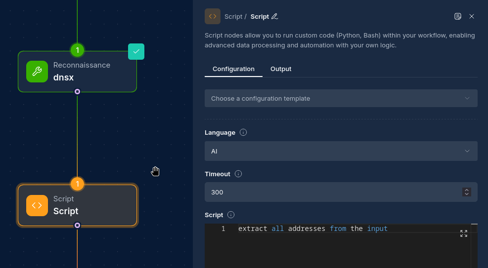This screenshot has height=268, width=488.
Task: Expand the script editor to fullscreen
Action: pyautogui.click(x=464, y=233)
